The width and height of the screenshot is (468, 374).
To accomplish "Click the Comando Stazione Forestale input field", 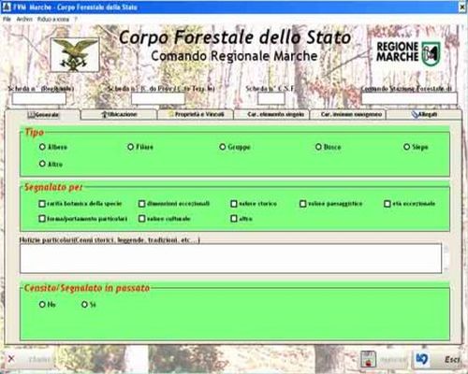I will tap(409, 98).
